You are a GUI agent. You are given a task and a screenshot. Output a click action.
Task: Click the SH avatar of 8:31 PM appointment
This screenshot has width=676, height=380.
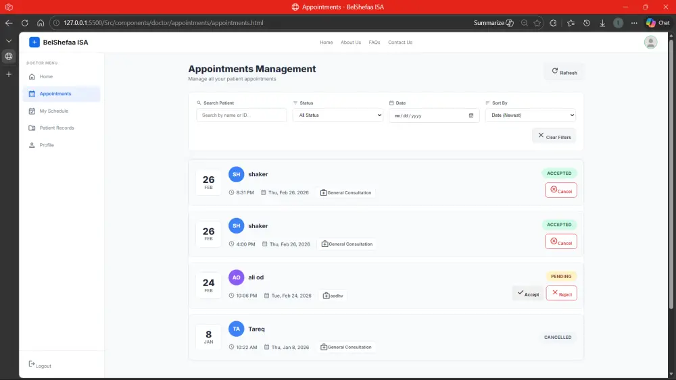click(236, 174)
